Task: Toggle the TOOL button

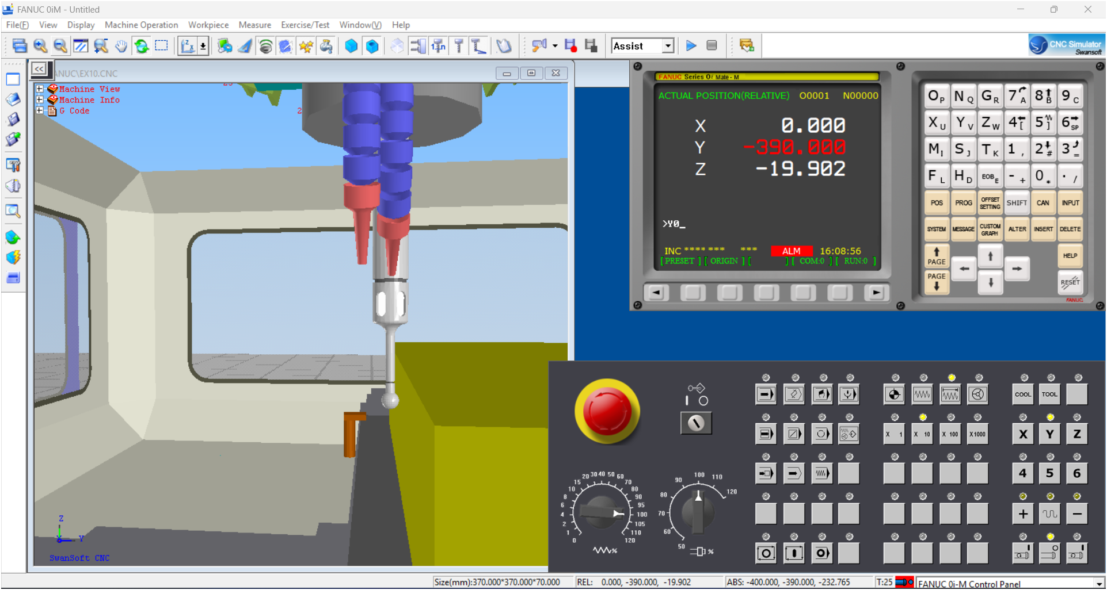Action: click(x=1050, y=394)
